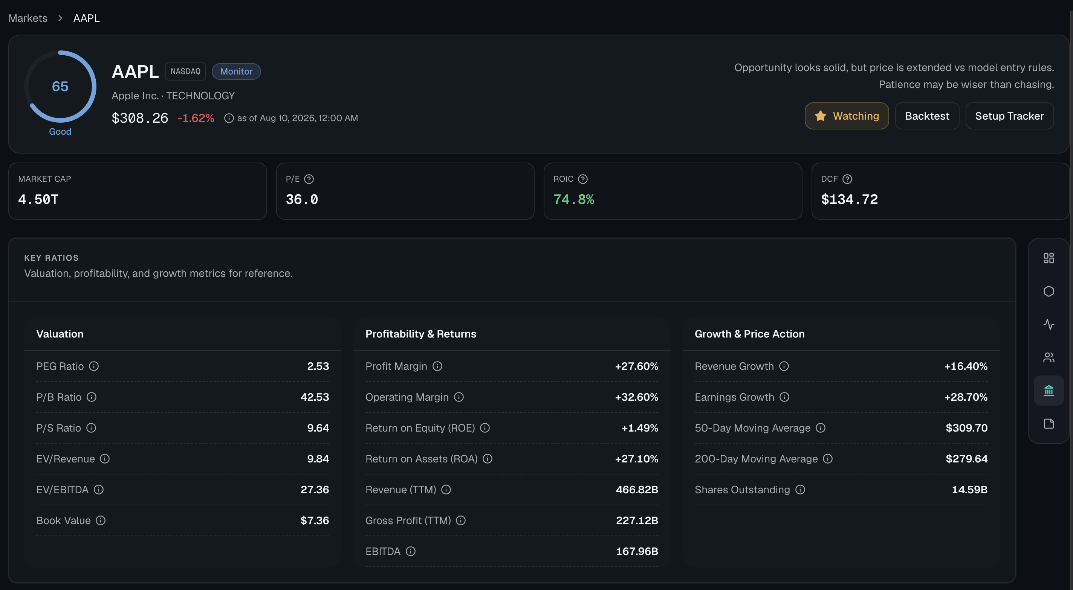Click the ROIC help question icon
This screenshot has height=590, width=1073.
[x=583, y=179]
